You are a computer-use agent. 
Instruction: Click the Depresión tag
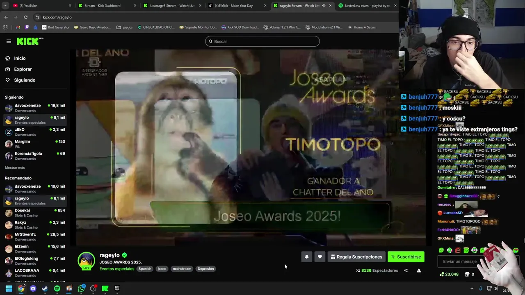[205, 269]
